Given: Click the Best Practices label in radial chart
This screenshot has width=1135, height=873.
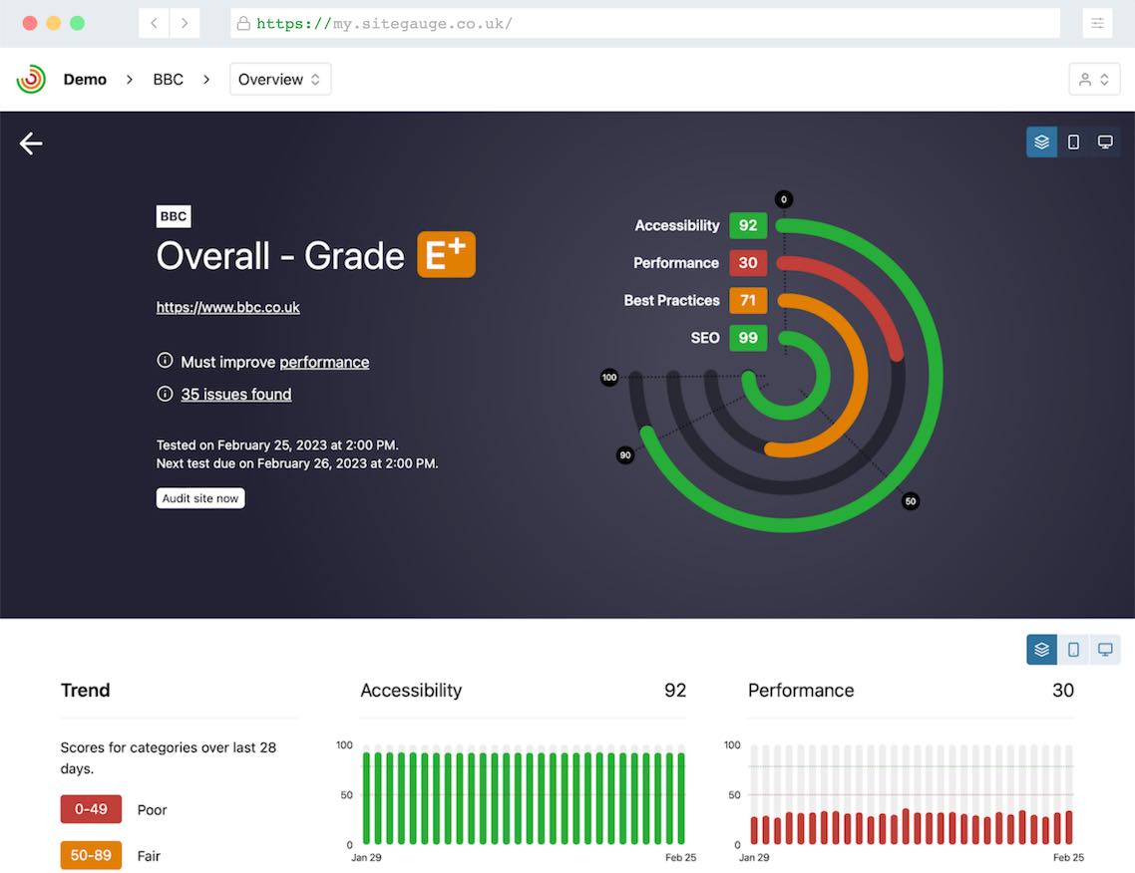Looking at the screenshot, I should point(672,300).
